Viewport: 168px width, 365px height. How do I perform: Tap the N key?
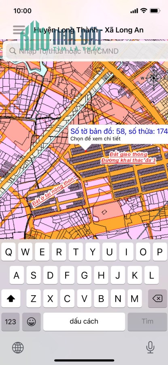pyautogui.click(x=118, y=298)
